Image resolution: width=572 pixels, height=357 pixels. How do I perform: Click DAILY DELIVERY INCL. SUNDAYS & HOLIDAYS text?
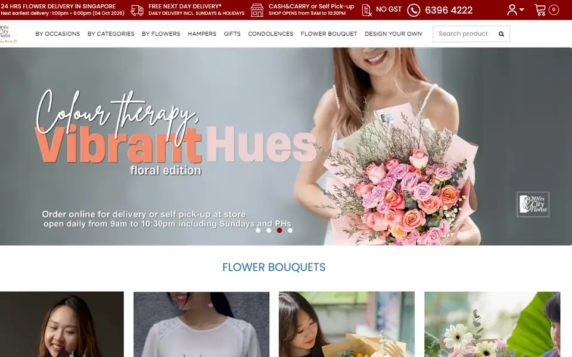(196, 13)
